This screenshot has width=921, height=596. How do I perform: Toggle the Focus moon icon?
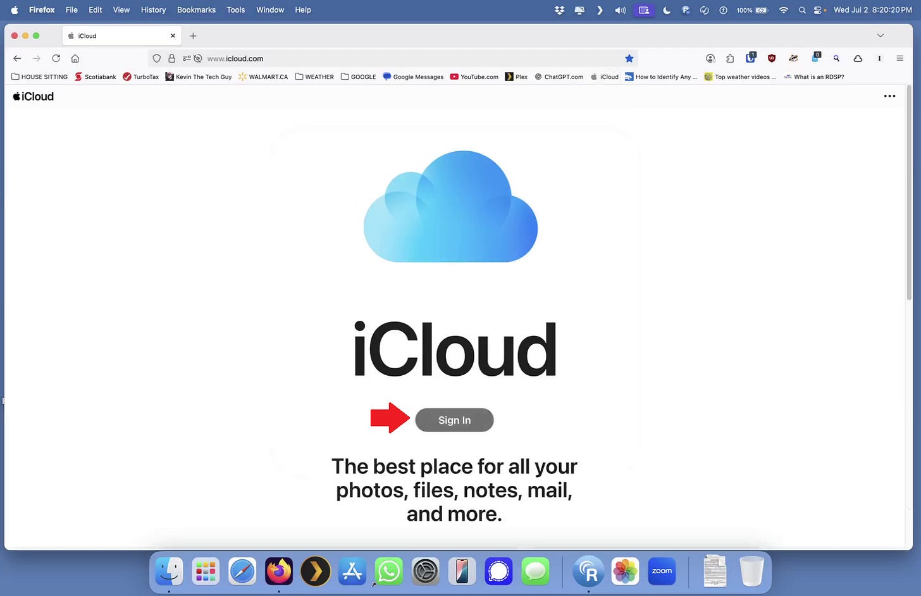[x=666, y=10]
